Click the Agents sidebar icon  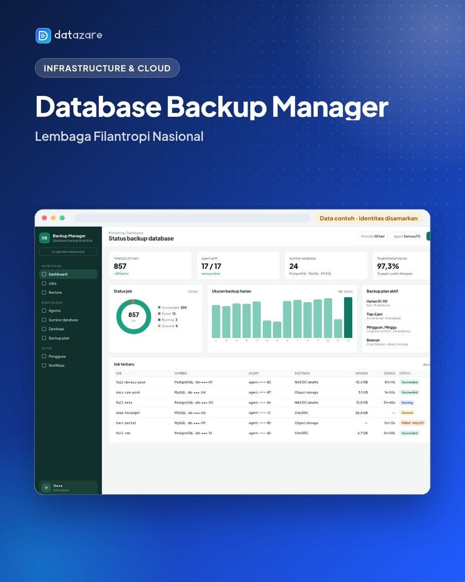pyautogui.click(x=44, y=311)
